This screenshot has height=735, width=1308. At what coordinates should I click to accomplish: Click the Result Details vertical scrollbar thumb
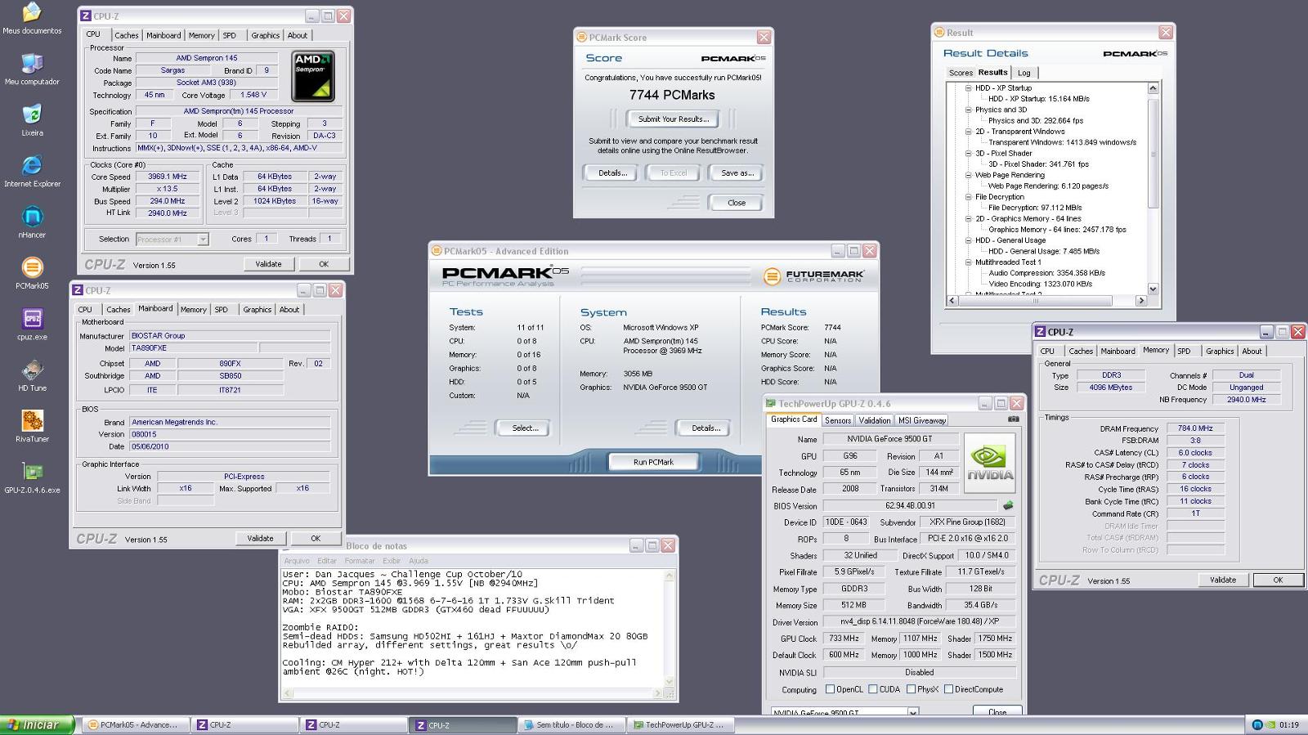[x=1153, y=154]
